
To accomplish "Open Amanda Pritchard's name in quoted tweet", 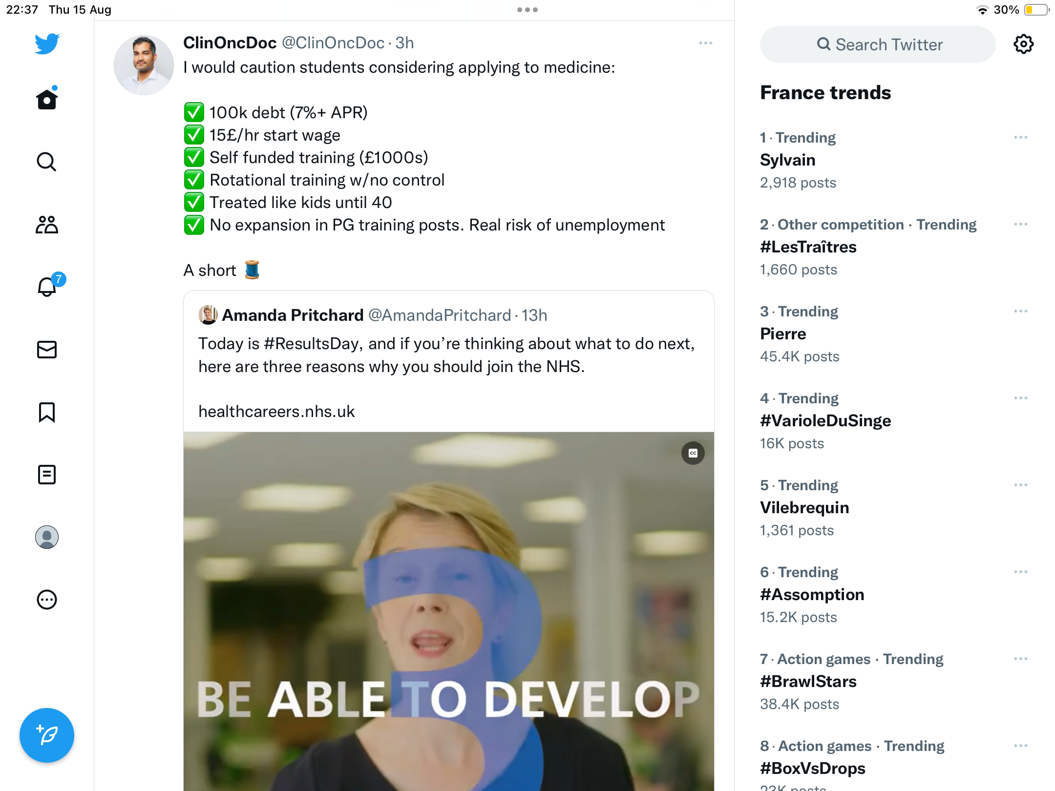I will click(x=293, y=315).
